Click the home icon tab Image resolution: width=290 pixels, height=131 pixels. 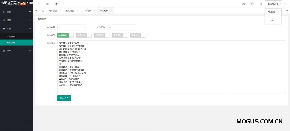[43, 11]
